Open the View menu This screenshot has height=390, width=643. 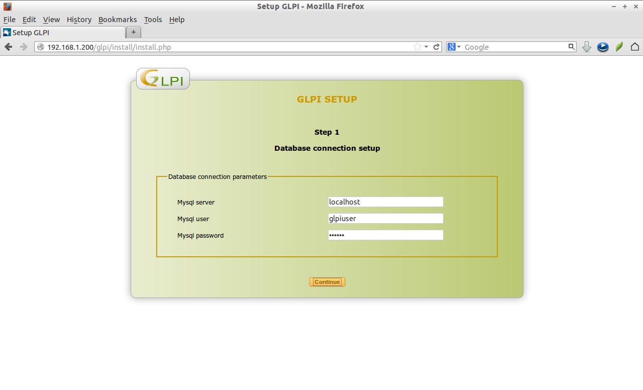[x=51, y=20]
